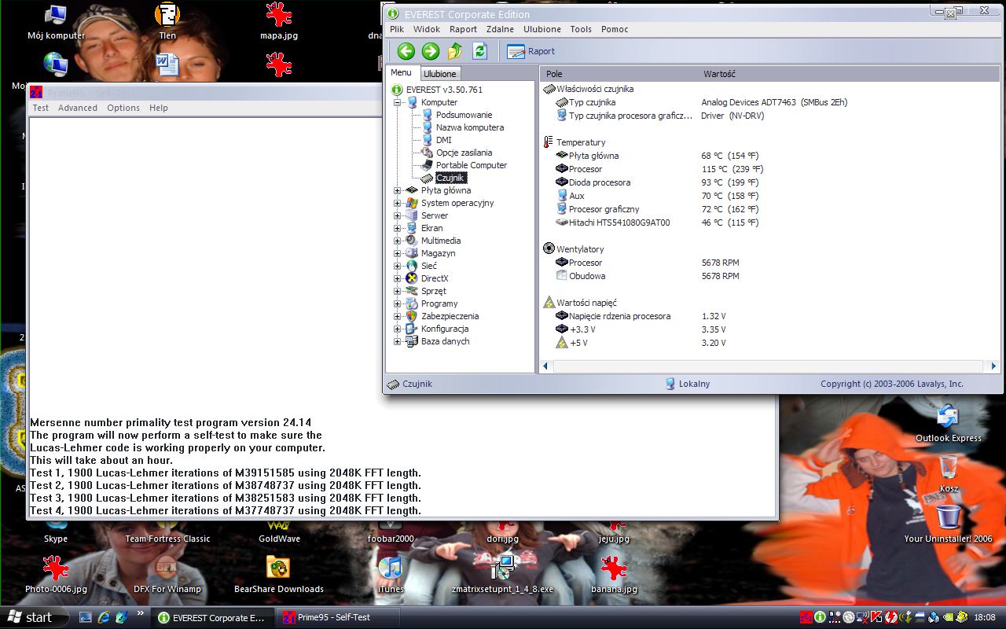Switch to the EVEREST Corporate taskbar button
The height and width of the screenshot is (629, 1006).
tap(211, 617)
